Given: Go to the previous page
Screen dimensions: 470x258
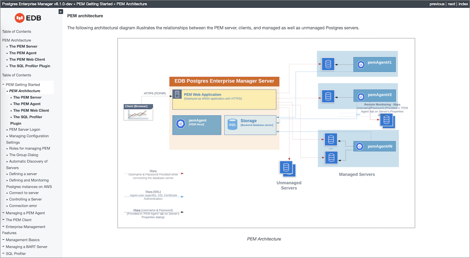Looking at the screenshot, I should coord(437,4).
